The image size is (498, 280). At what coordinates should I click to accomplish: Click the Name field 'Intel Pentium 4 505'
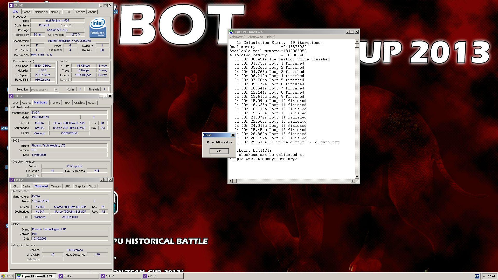[57, 20]
